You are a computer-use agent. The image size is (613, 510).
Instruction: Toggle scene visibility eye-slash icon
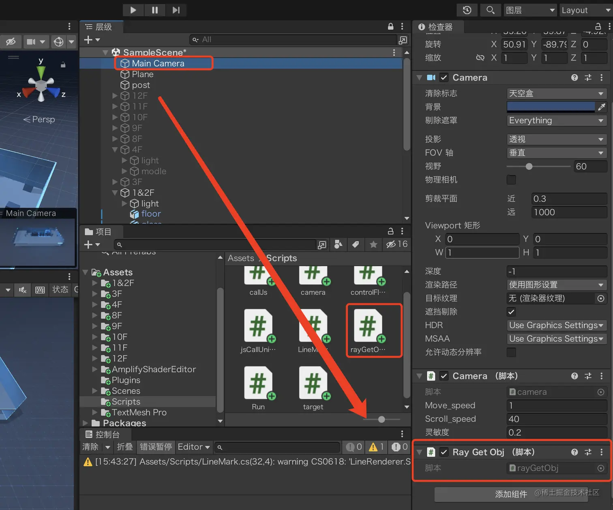pos(11,41)
